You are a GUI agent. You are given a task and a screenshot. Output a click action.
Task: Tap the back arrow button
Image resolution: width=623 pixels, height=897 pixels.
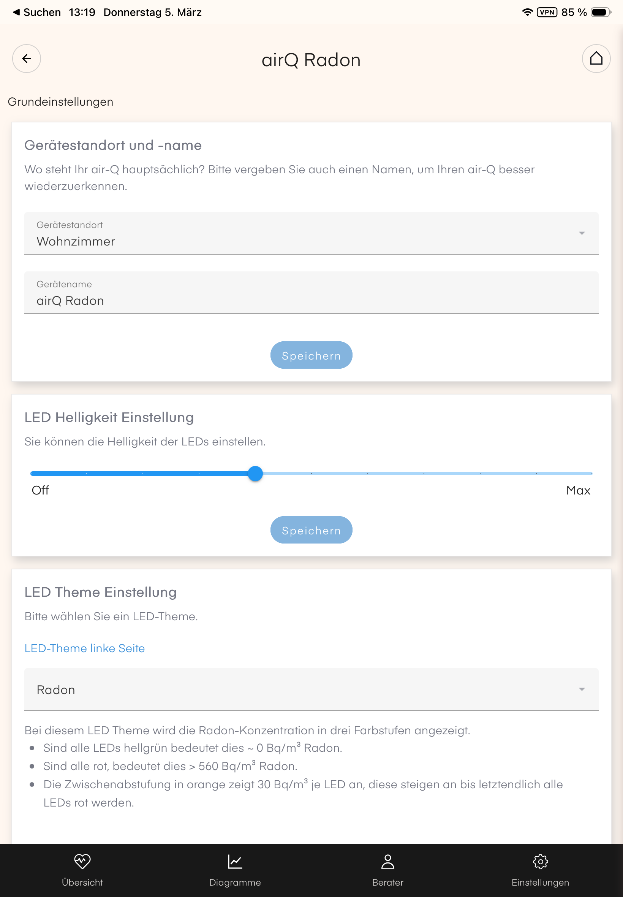pos(27,59)
